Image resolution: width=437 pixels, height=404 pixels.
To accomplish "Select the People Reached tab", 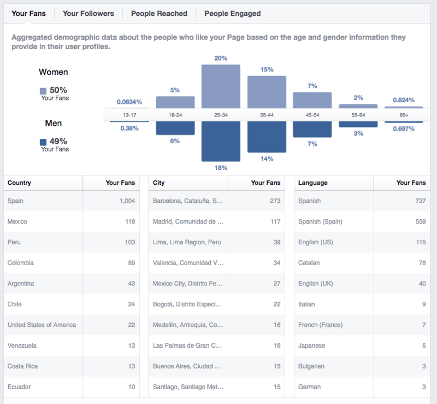I will click(x=159, y=14).
